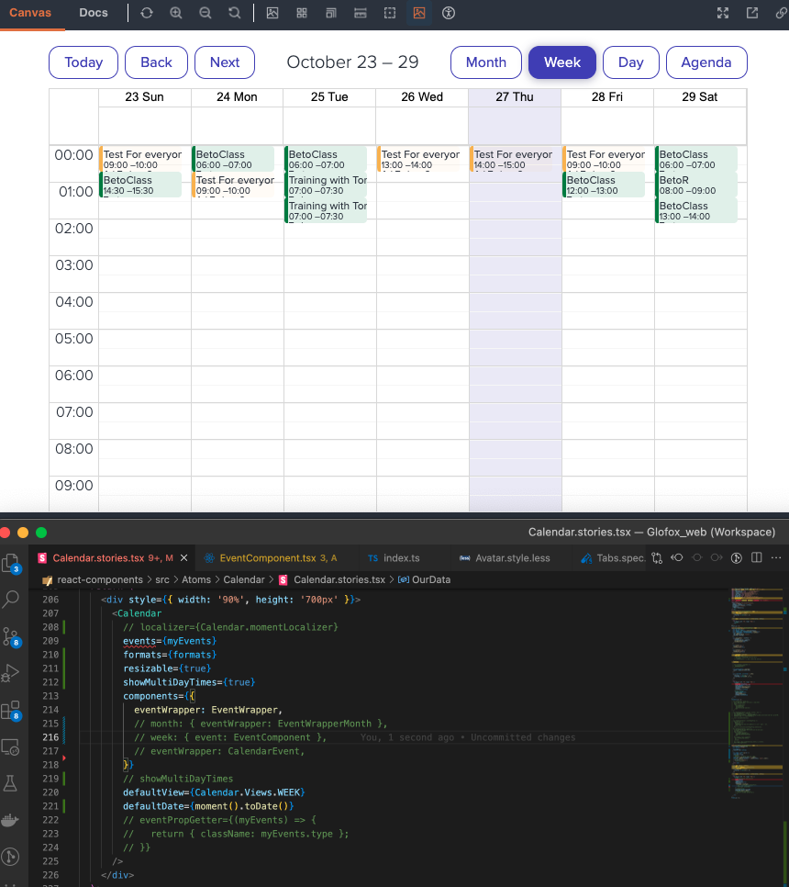Toggle the grid overlay on the canvas

tap(301, 13)
